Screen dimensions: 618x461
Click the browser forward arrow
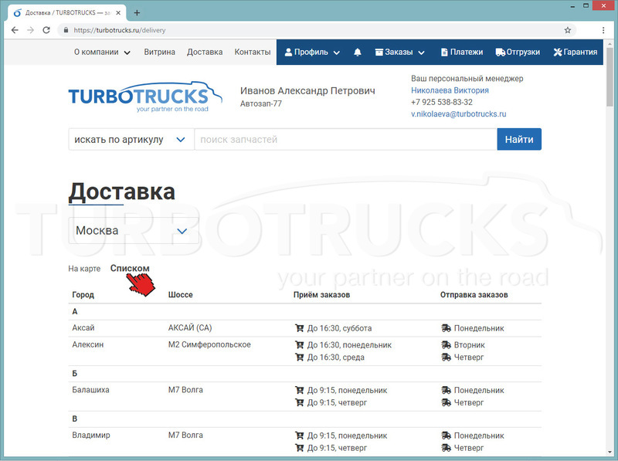[x=30, y=30]
